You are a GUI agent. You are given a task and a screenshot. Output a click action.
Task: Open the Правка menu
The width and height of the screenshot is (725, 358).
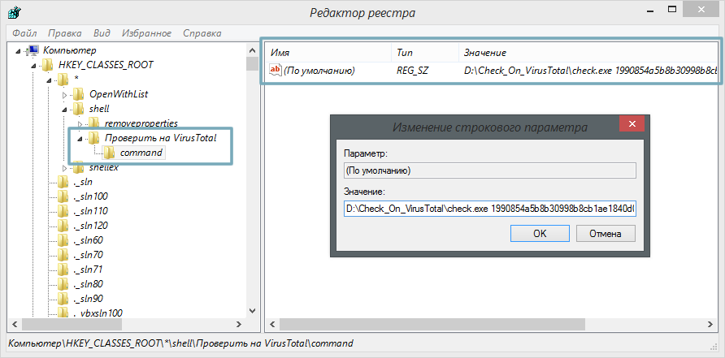65,33
